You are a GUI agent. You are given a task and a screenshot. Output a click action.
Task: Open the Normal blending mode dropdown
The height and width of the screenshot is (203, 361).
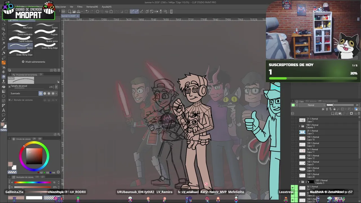(312, 105)
